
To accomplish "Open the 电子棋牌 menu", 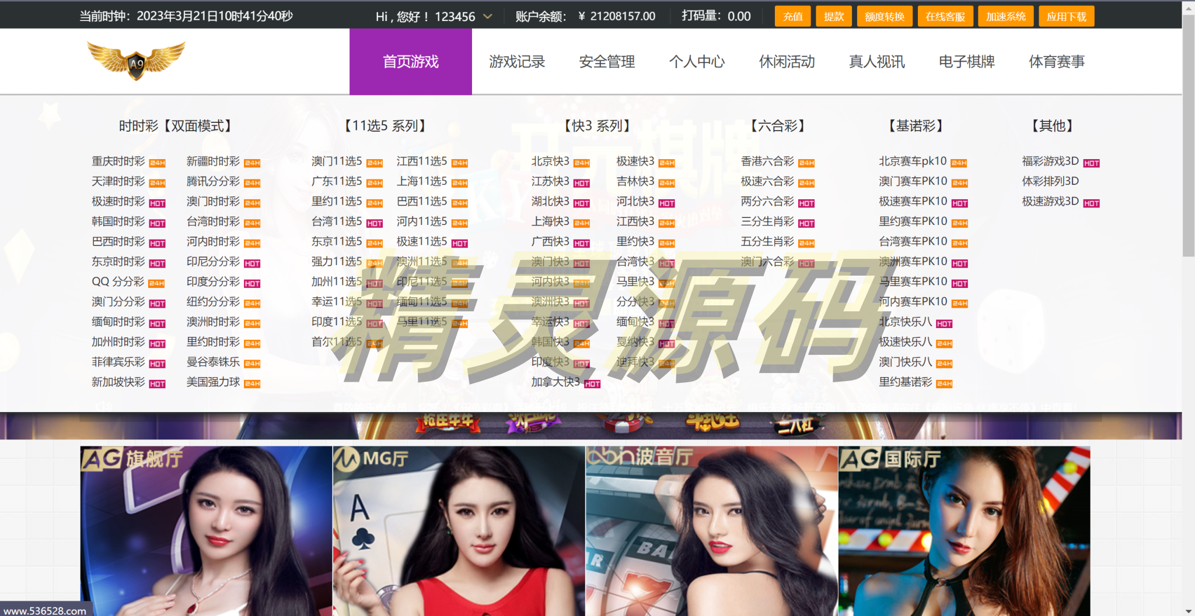I will [966, 61].
